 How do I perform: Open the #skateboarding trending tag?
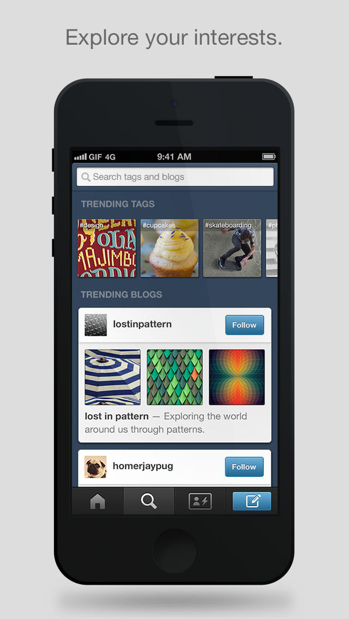[232, 248]
